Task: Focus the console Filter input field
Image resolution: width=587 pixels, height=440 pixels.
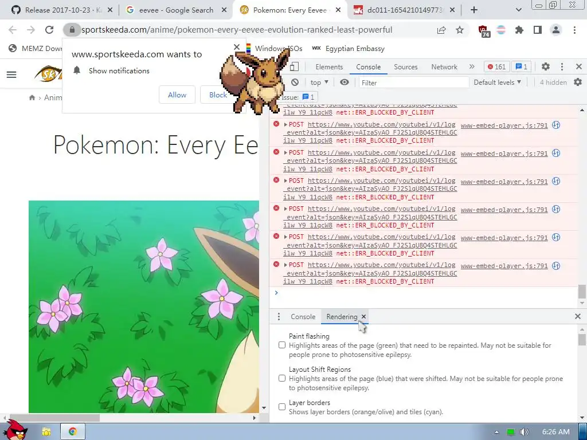Action: tap(414, 82)
